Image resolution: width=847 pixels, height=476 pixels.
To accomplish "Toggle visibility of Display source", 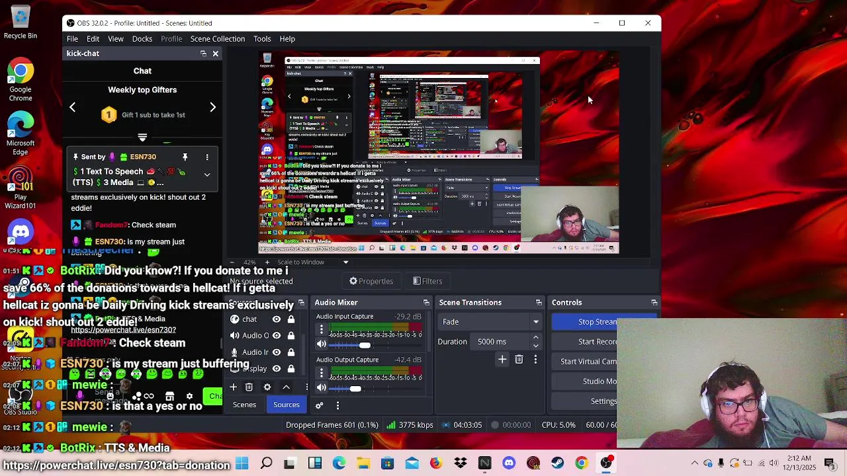I will click(x=277, y=369).
